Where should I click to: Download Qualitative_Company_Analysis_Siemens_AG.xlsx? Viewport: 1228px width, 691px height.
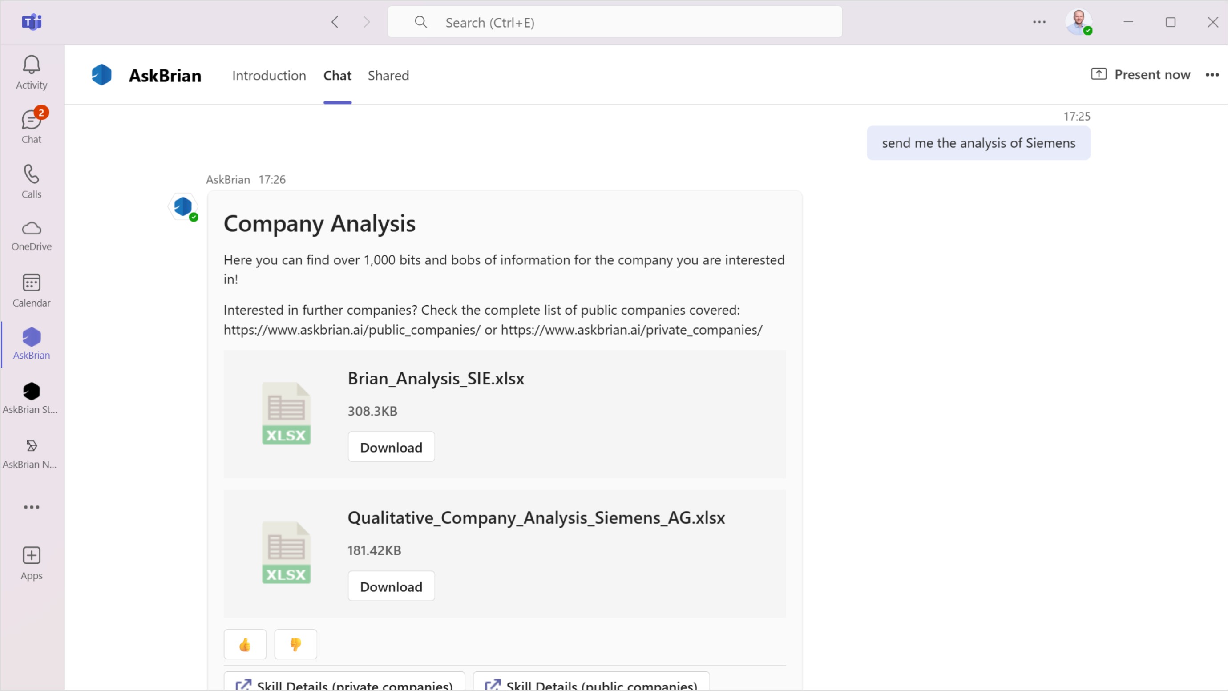391,586
